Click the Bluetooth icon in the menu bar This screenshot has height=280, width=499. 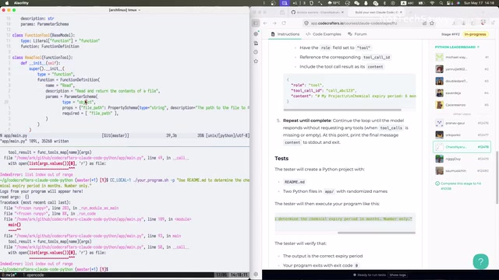pyautogui.click(x=384, y=3)
